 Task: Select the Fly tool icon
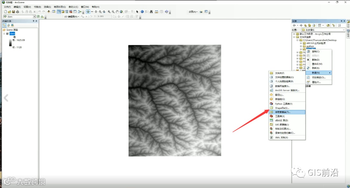coord(92,12)
